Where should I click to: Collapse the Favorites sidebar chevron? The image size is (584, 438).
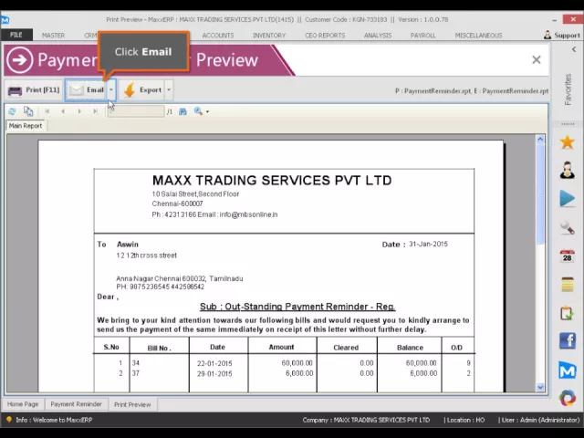click(574, 49)
